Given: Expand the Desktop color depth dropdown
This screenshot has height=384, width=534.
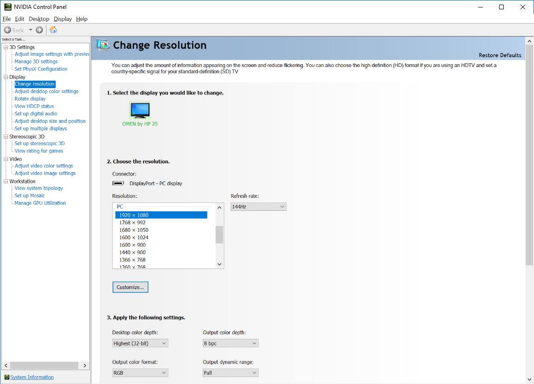Looking at the screenshot, I should 140,343.
